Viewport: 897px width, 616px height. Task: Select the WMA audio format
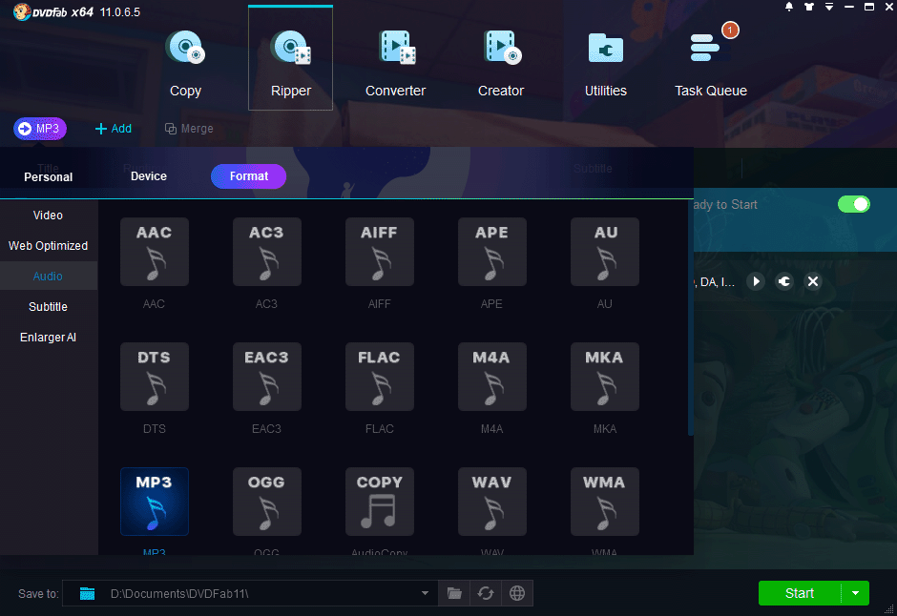click(x=605, y=502)
